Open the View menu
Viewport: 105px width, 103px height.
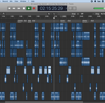16,1
